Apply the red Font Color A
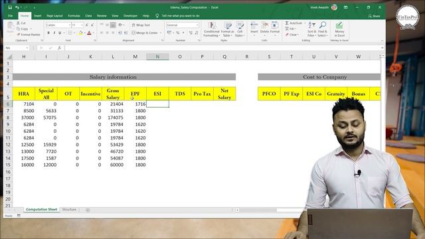This screenshot has width=425, height=239. tap(89, 33)
